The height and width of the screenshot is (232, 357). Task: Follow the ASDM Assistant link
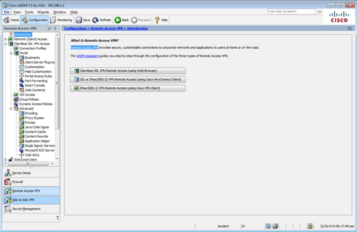tap(85, 56)
